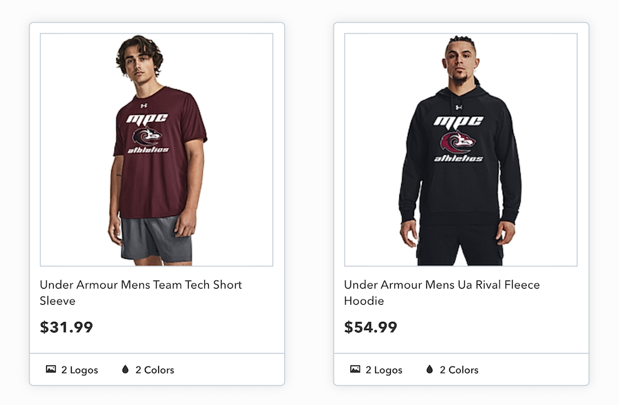The height and width of the screenshot is (405, 619).
Task: Click the "athletics" lettering on the maroon shirt
Action: pos(148,150)
